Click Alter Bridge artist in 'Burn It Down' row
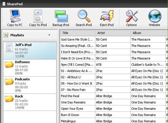 pyautogui.click(x=113, y=115)
